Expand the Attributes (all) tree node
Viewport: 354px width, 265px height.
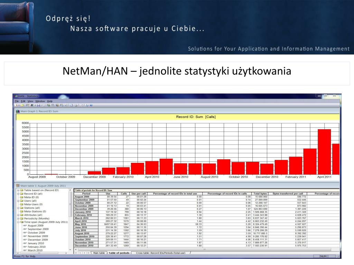tap(18, 215)
